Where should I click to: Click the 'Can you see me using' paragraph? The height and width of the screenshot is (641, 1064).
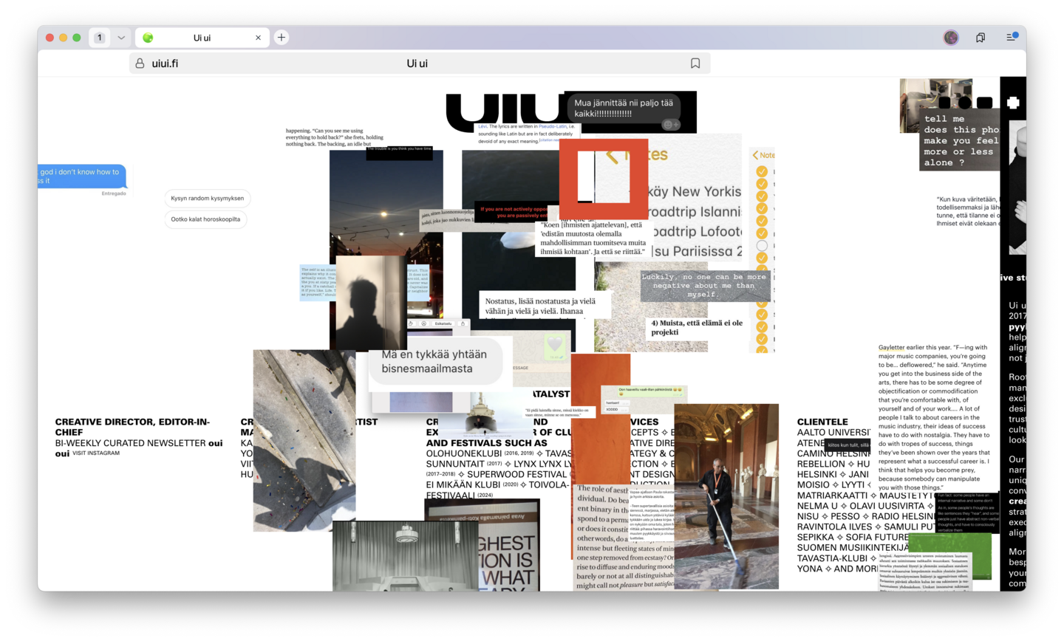pos(335,137)
